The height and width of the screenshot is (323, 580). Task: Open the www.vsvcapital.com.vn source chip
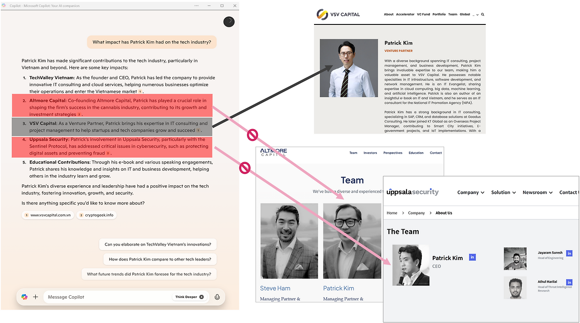[48, 215]
